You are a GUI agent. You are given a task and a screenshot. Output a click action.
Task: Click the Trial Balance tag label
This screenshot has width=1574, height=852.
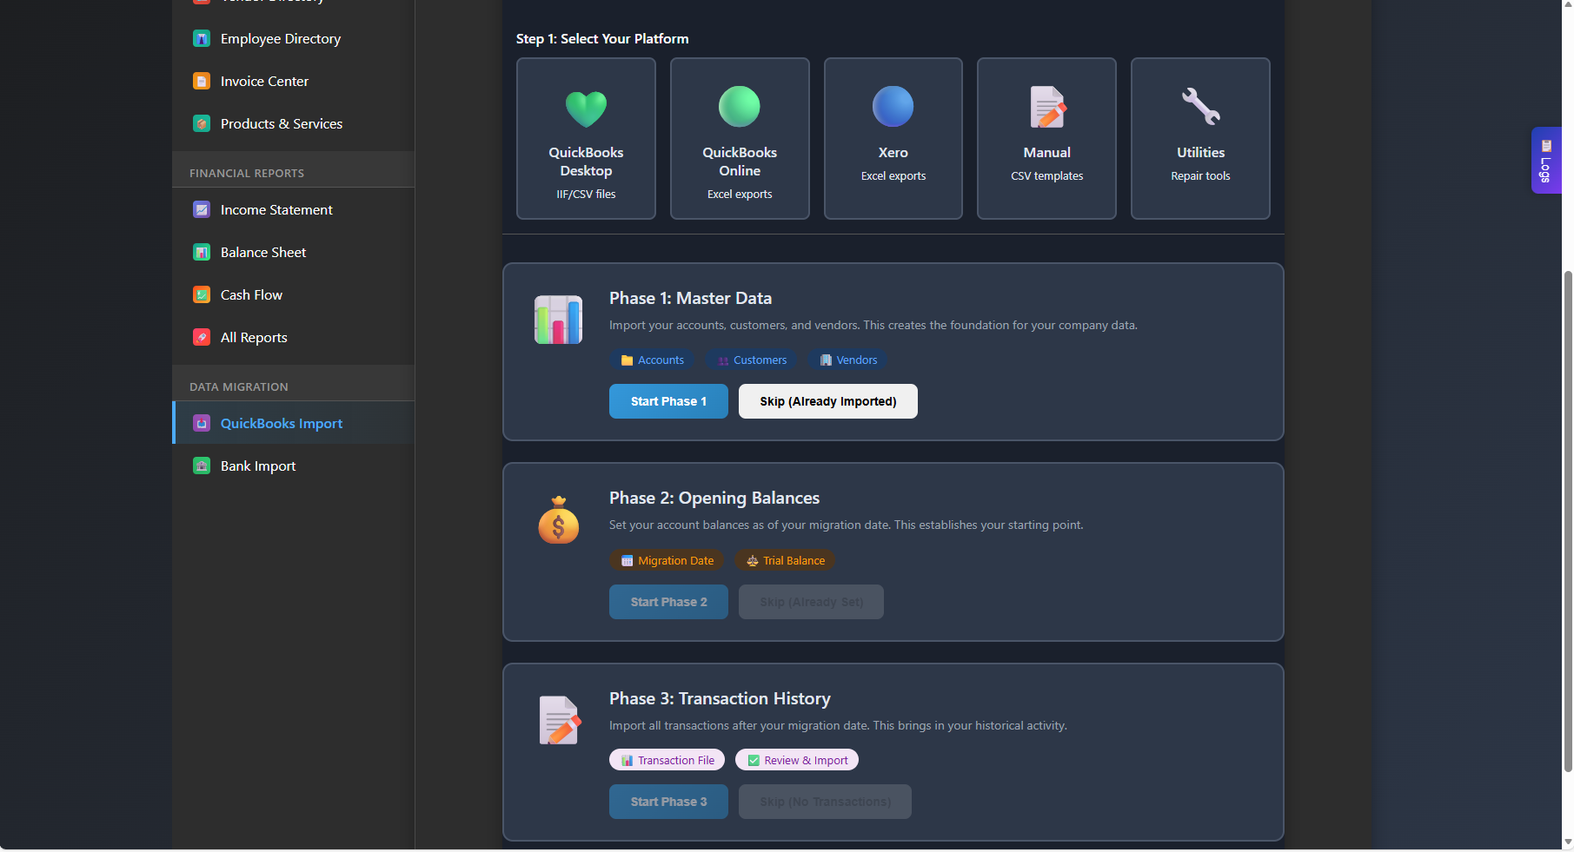tap(785, 561)
